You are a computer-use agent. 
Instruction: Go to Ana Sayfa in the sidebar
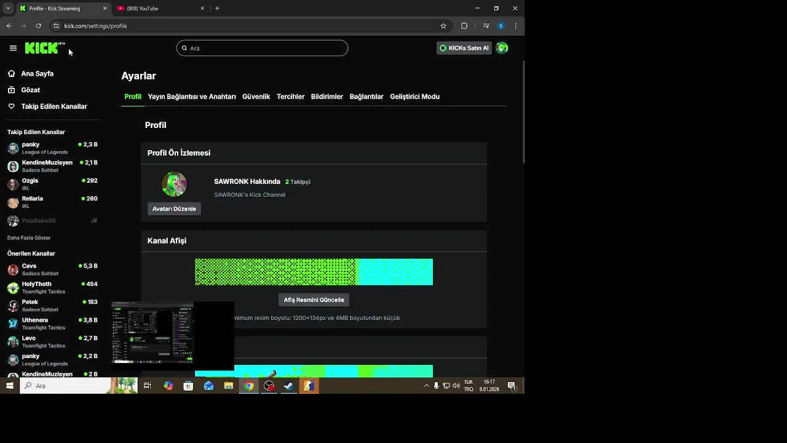point(38,73)
